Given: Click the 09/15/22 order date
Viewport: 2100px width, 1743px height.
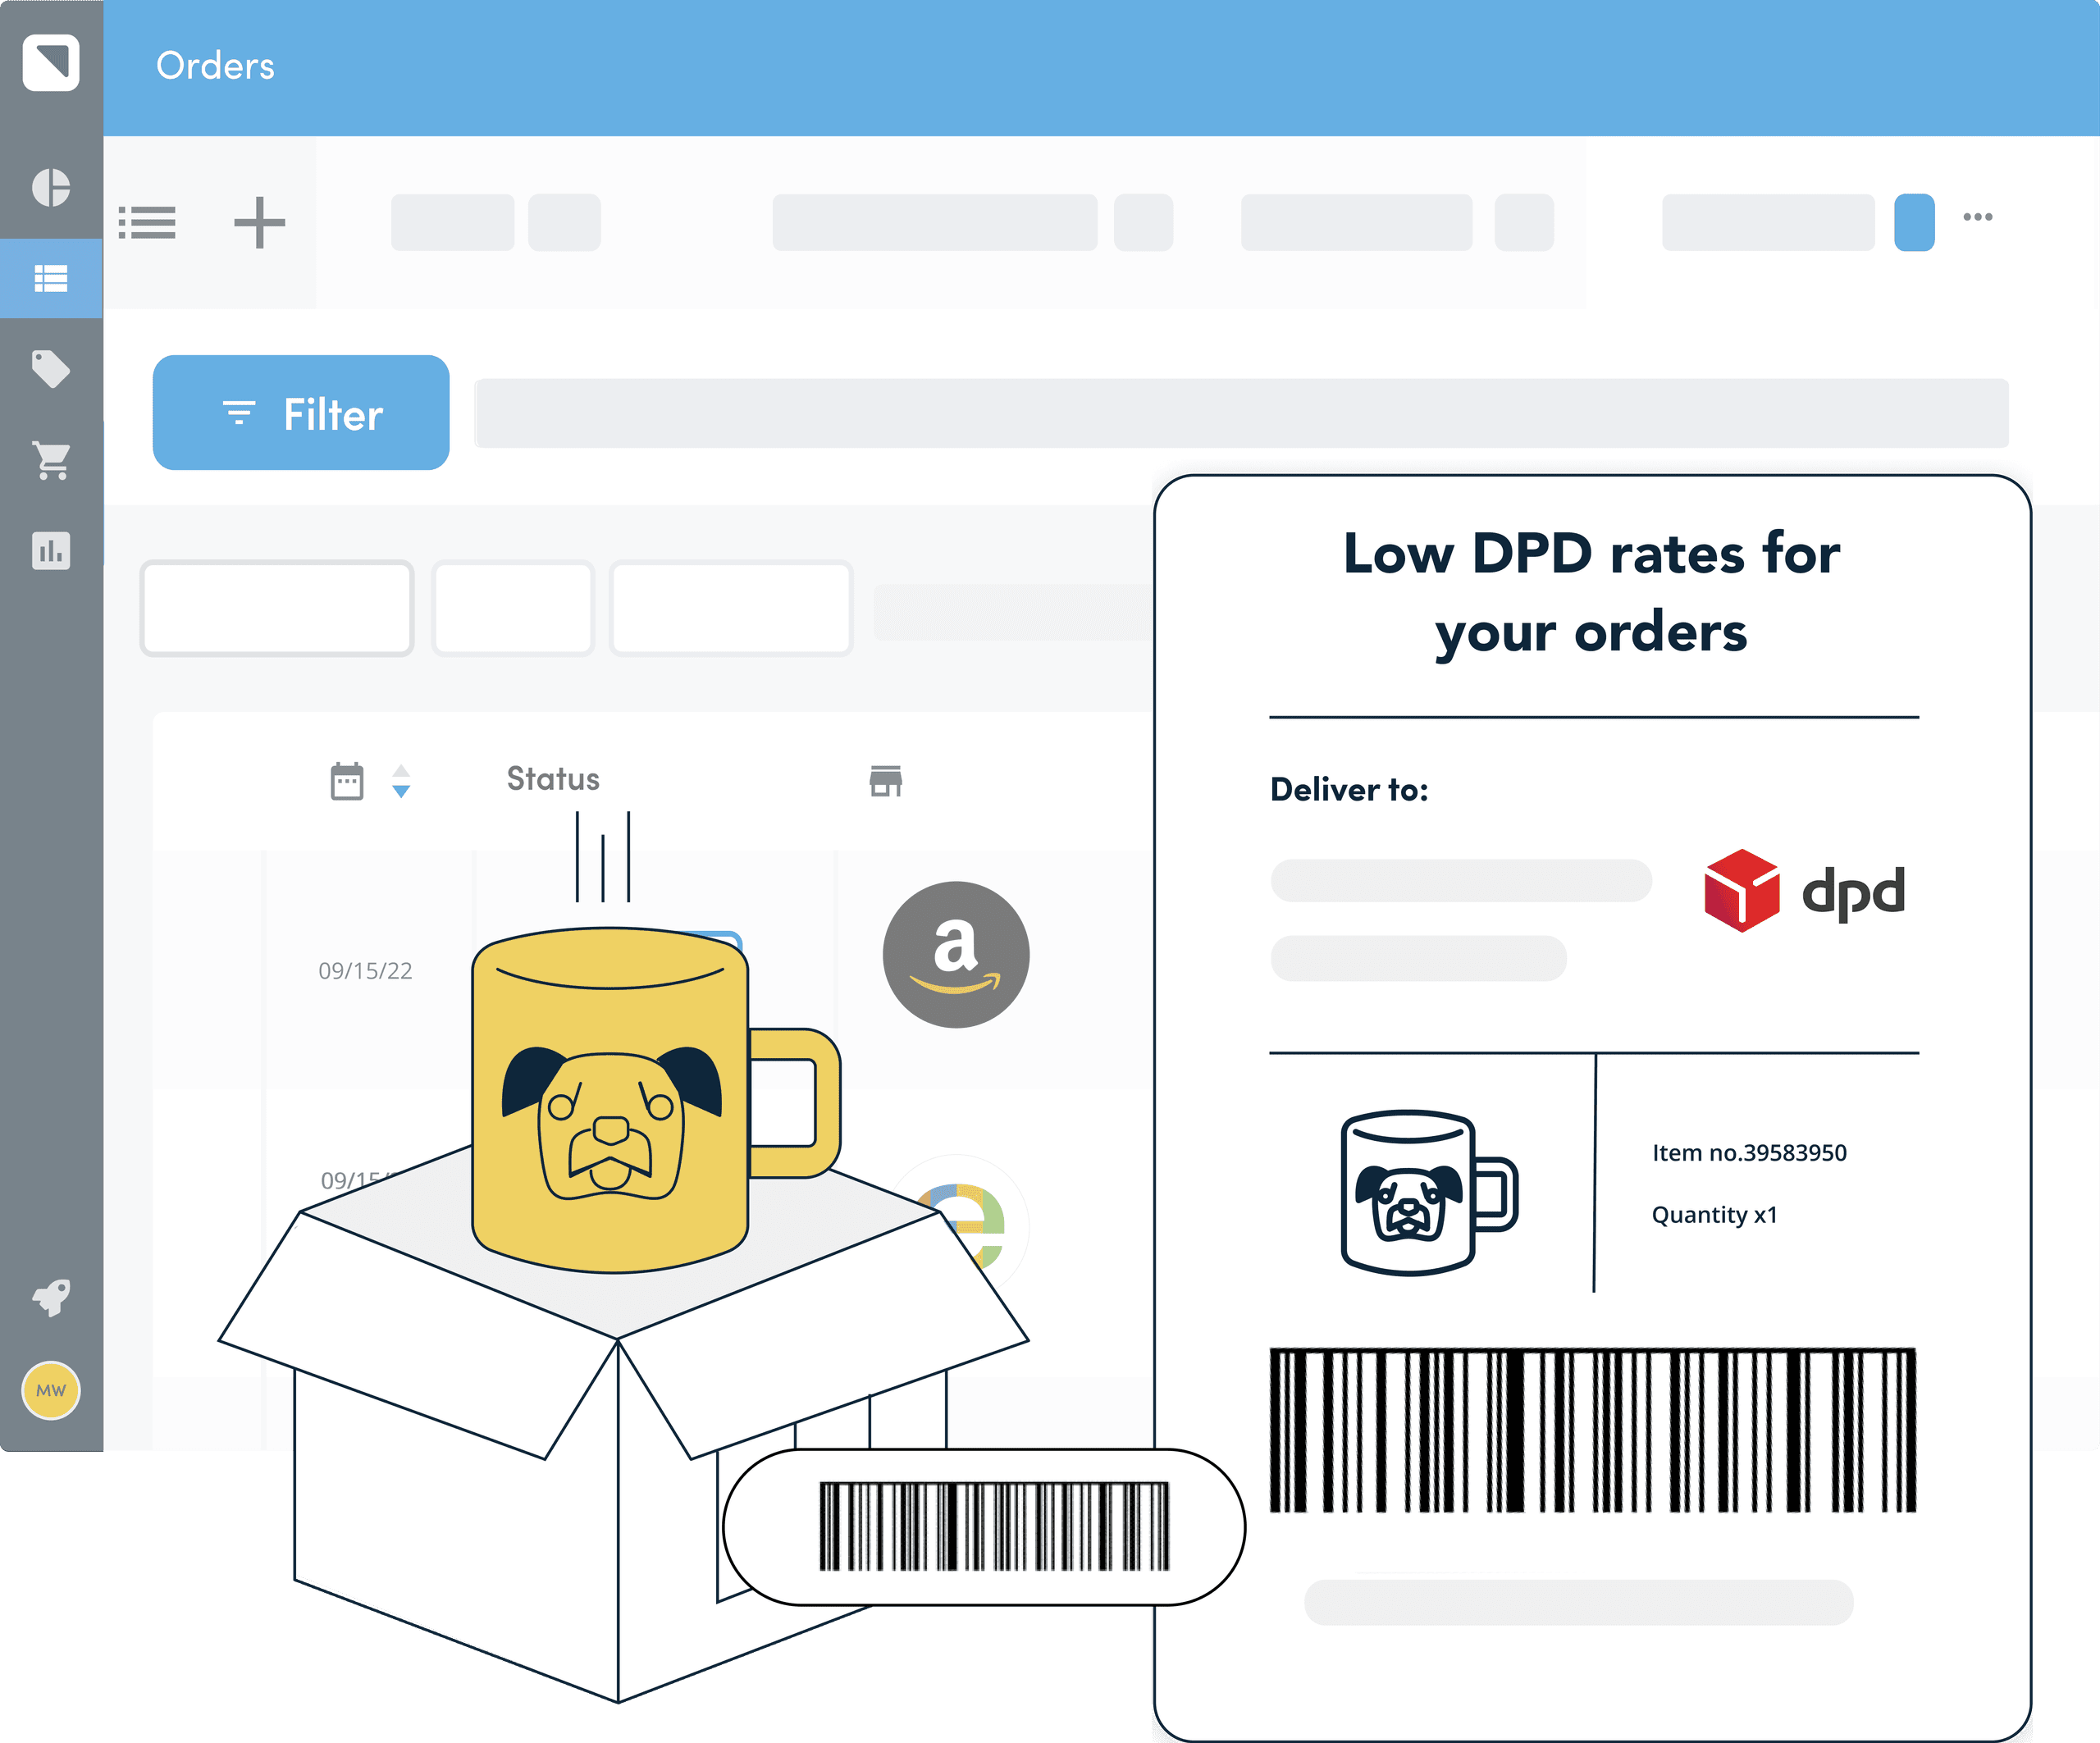Looking at the screenshot, I should coord(365,971).
